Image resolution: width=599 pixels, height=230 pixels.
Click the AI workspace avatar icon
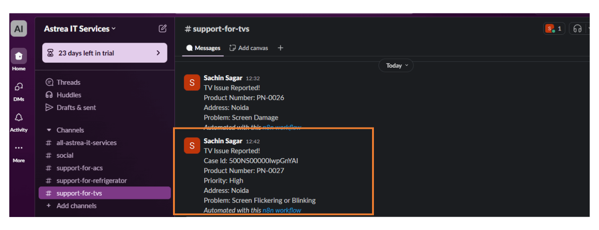click(x=19, y=29)
